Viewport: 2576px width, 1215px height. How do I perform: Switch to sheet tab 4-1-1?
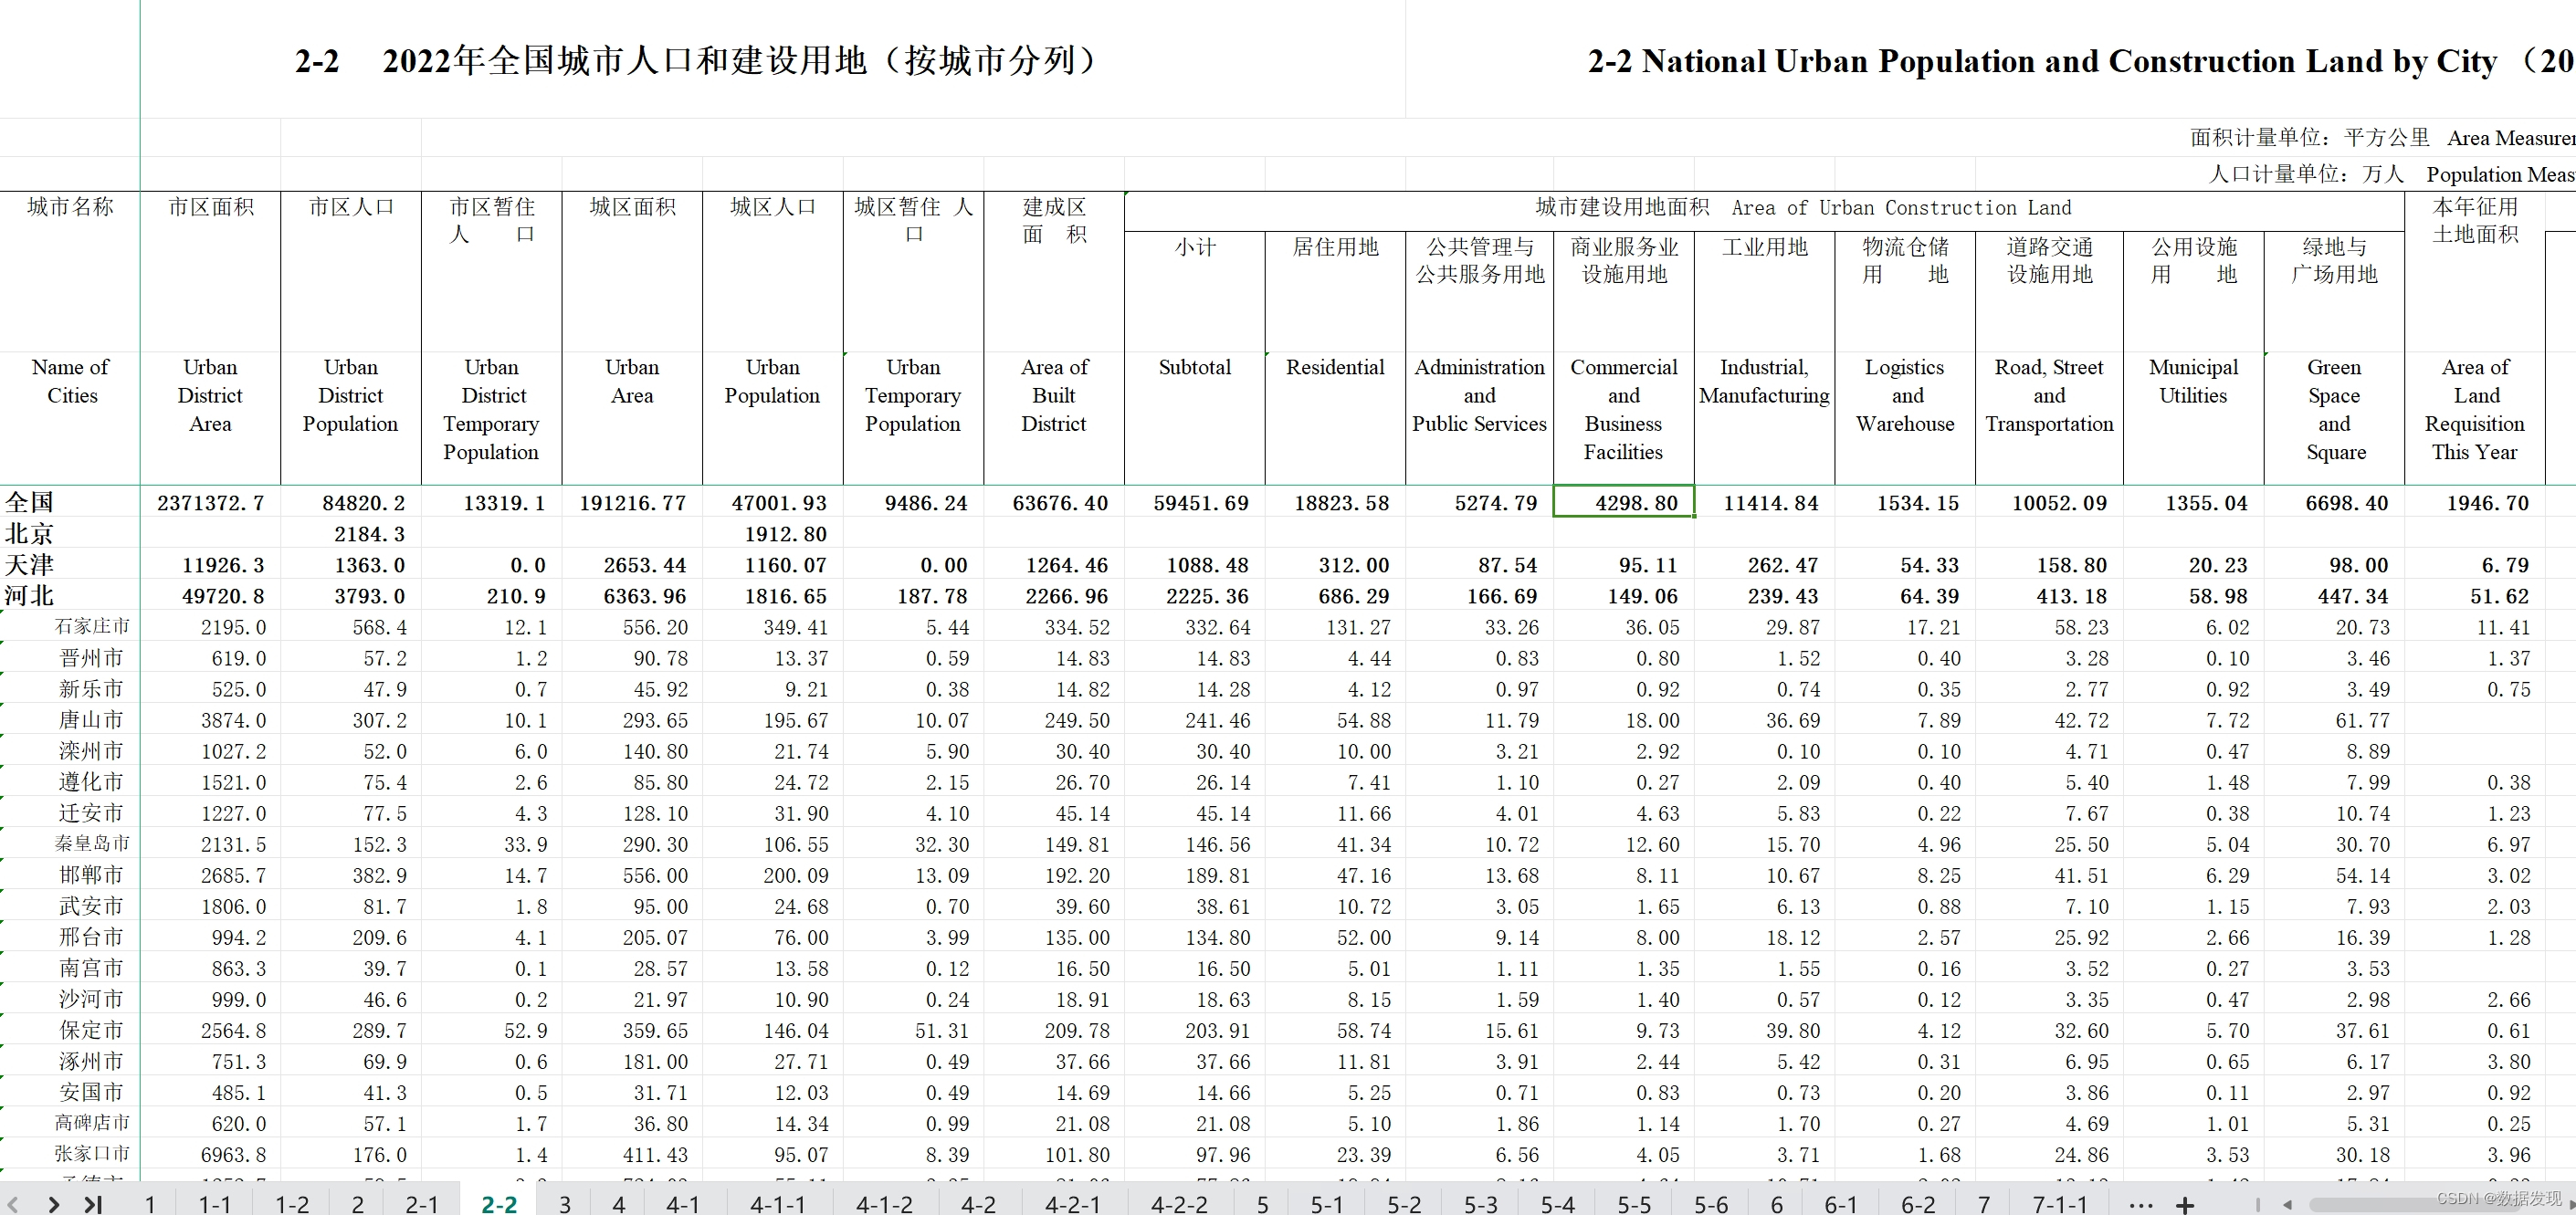click(x=777, y=1204)
